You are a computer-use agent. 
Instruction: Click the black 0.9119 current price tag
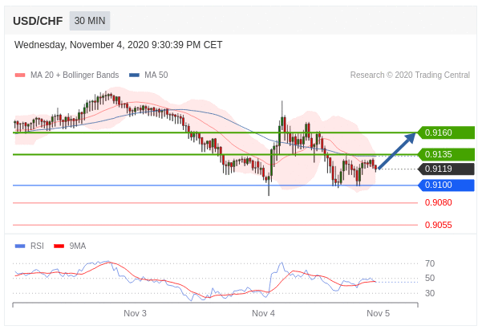[x=446, y=169]
